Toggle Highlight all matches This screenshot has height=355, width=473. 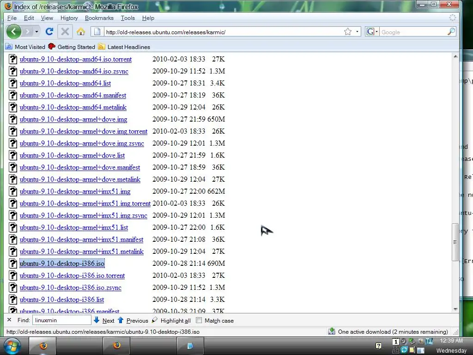(x=171, y=321)
